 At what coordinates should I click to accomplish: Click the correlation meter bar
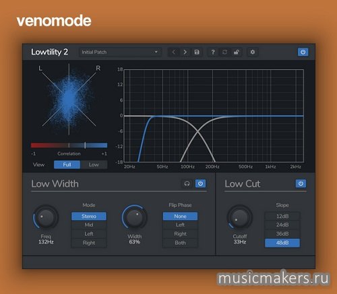pyautogui.click(x=69, y=145)
